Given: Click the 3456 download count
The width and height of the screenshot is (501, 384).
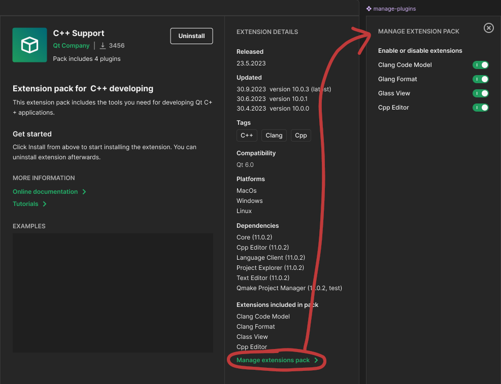Looking at the screenshot, I should (117, 46).
